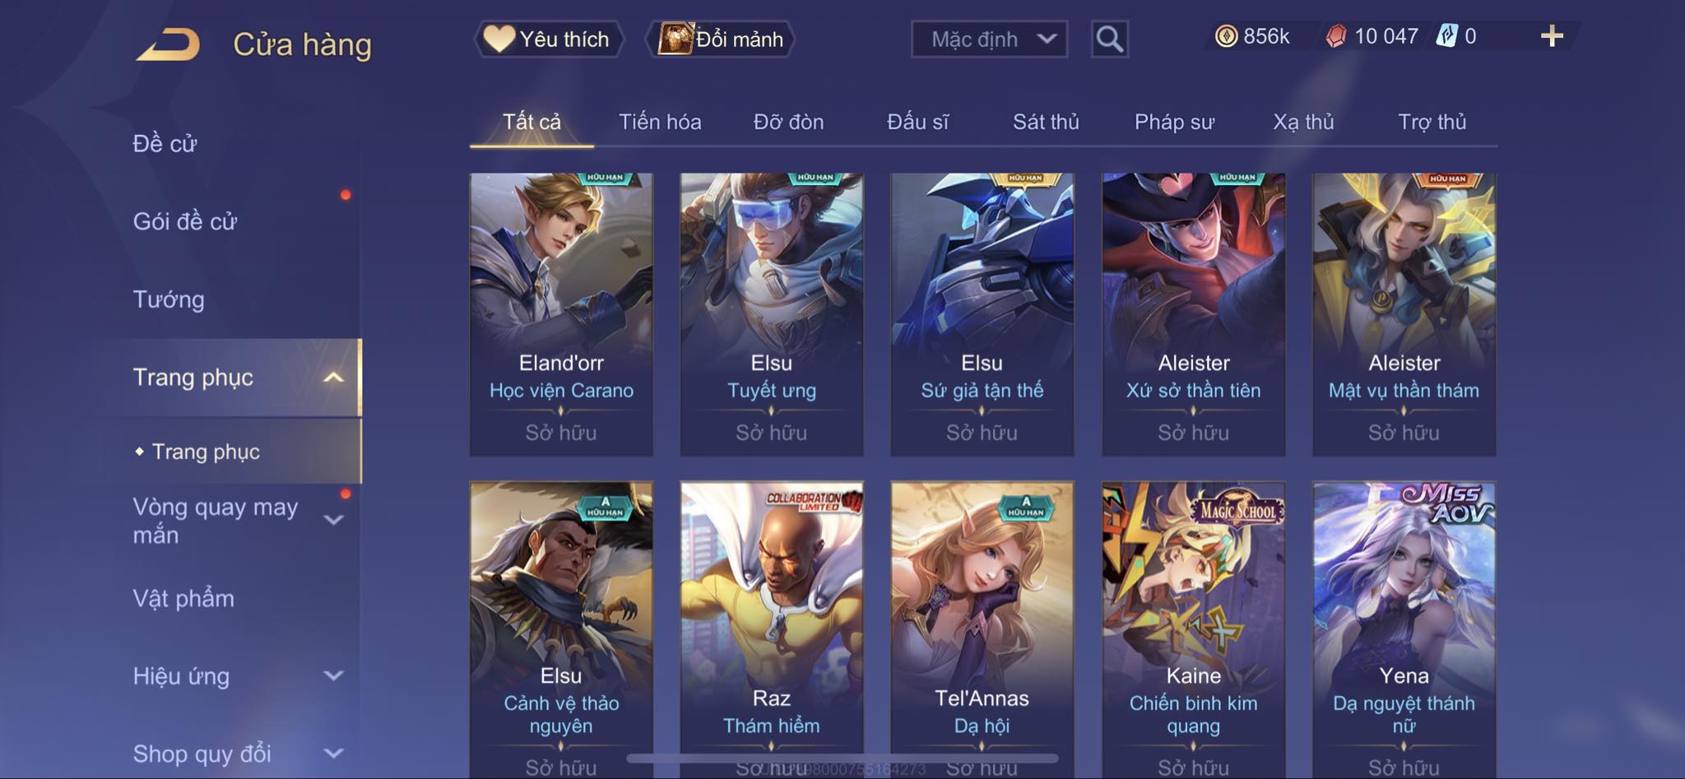The width and height of the screenshot is (1685, 779).
Task: Open the Mặc định sort dropdown
Action: [x=989, y=39]
